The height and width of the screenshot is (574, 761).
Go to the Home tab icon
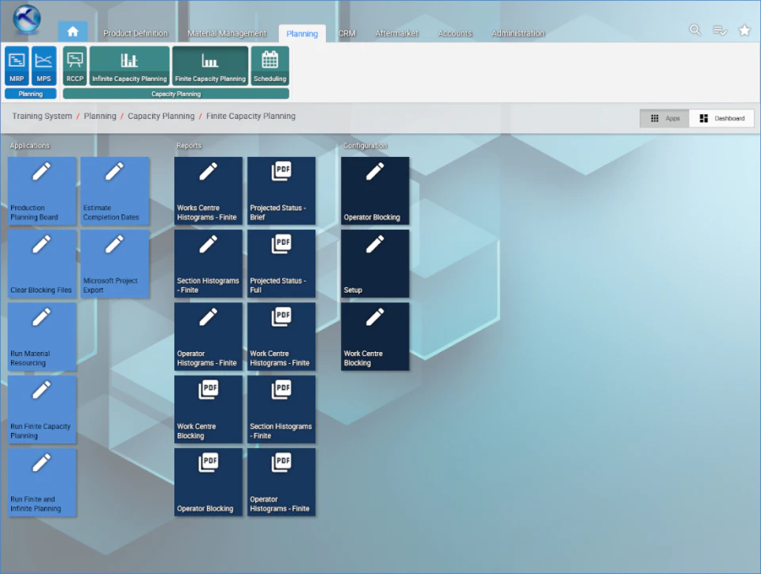[73, 32]
